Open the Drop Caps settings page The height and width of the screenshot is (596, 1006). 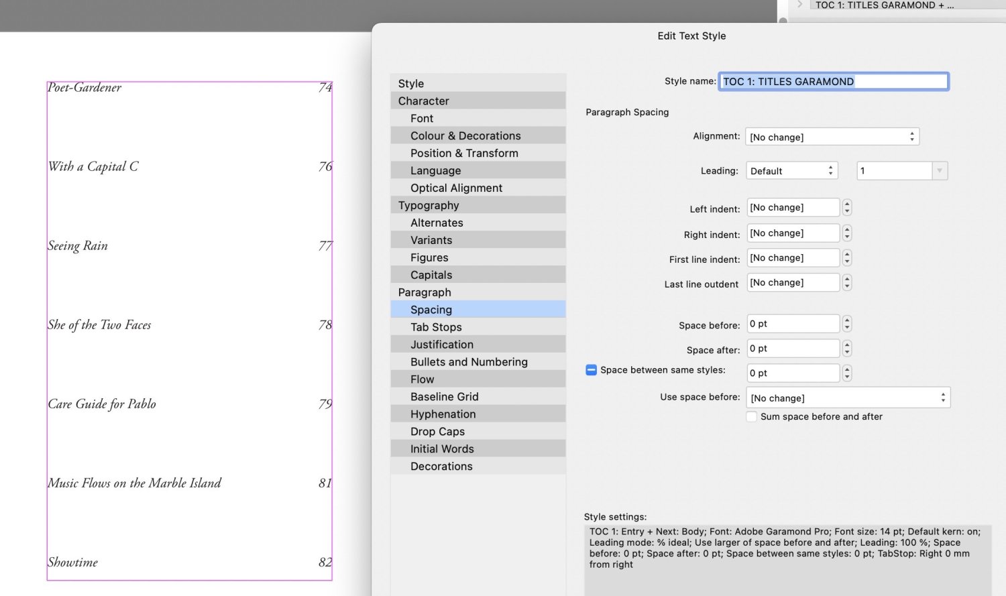[437, 431]
